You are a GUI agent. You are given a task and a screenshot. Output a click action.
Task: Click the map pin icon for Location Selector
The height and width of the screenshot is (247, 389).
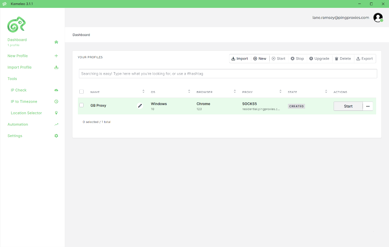point(56,113)
